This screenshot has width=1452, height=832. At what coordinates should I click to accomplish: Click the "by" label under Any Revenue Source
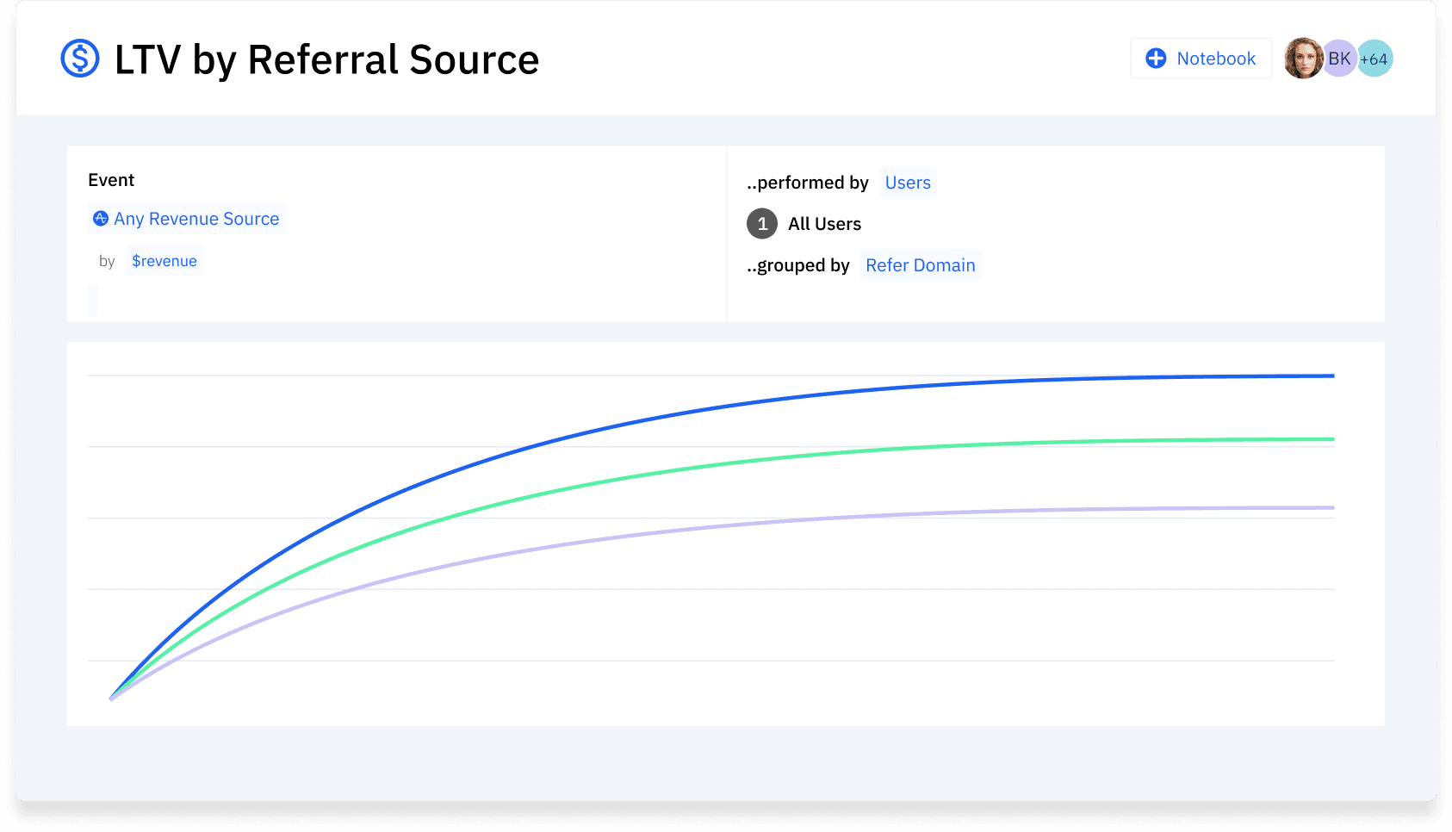pyautogui.click(x=107, y=260)
